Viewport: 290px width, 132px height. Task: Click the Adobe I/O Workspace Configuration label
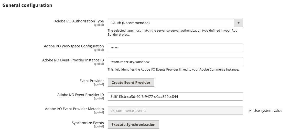[x=74, y=46]
